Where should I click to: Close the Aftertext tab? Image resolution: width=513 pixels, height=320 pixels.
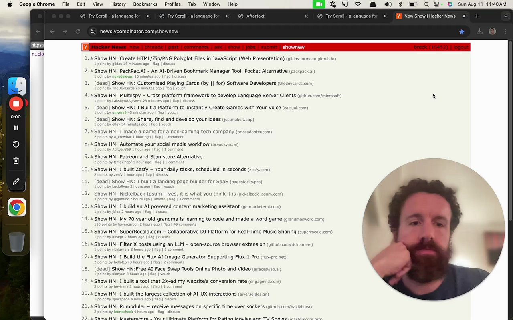(x=307, y=16)
